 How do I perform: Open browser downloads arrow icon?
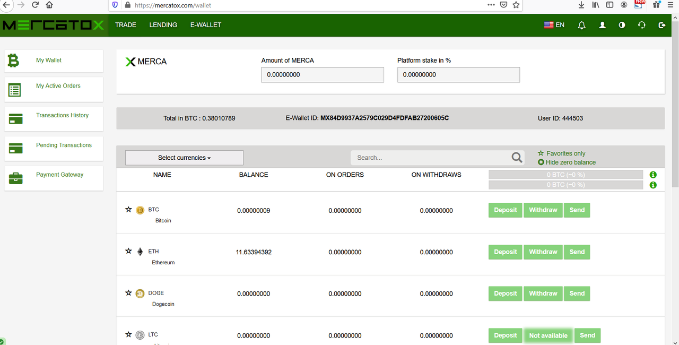point(581,5)
